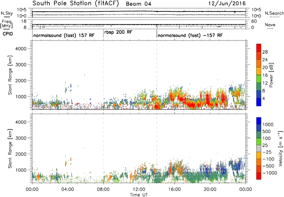Click the 'Beam 04' label

138,4
